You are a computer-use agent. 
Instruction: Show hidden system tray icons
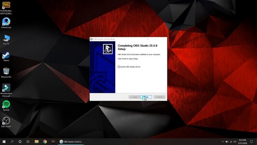click(x=223, y=141)
